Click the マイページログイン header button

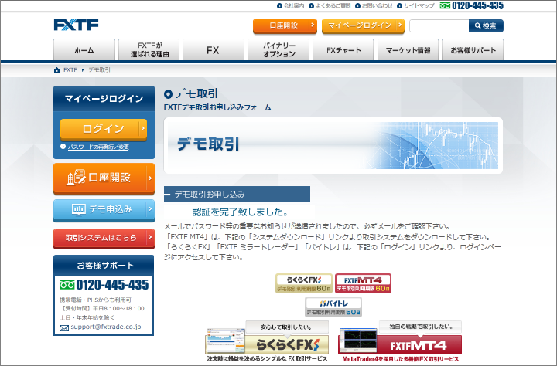point(363,26)
